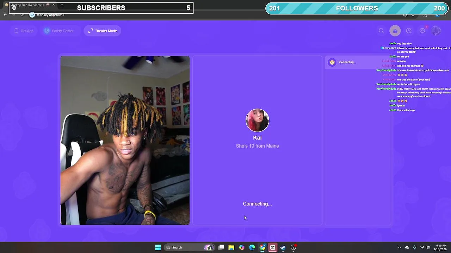
Task: Click chat message "wrote her a lil rhyme"
Action: click(408, 84)
